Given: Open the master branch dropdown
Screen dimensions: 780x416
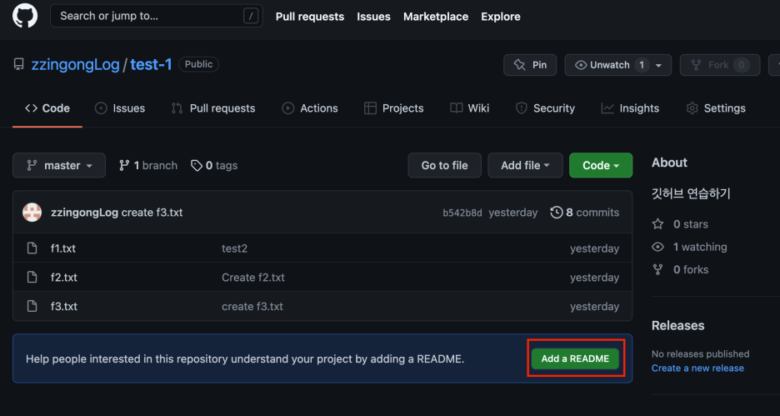Looking at the screenshot, I should click(59, 165).
